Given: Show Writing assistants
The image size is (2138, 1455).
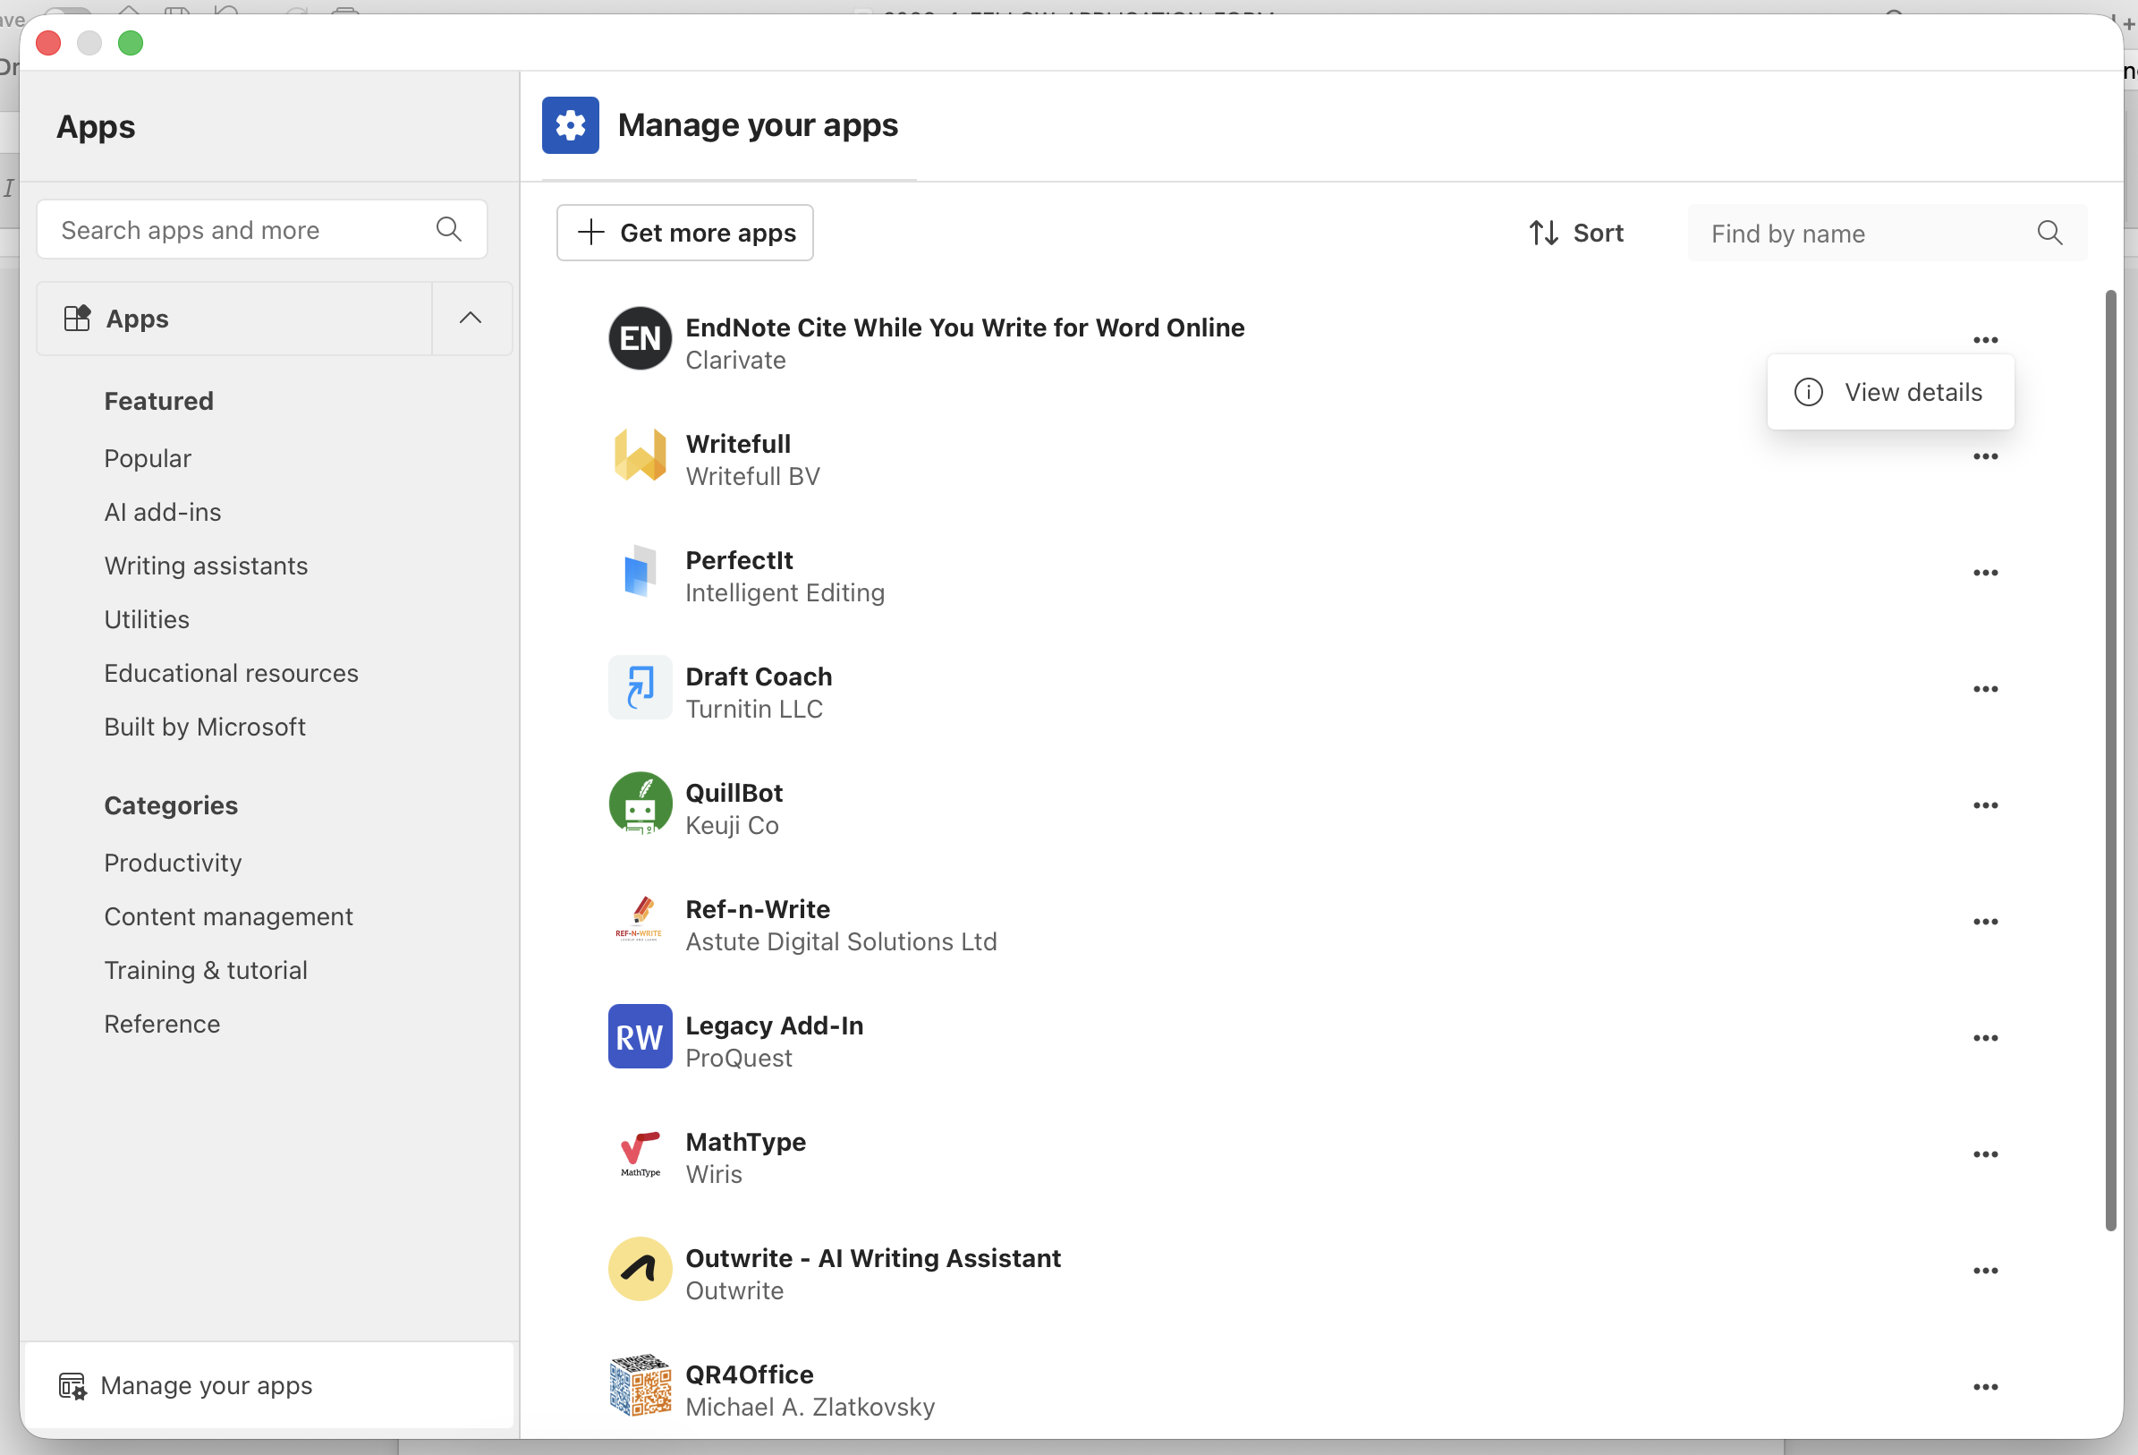Looking at the screenshot, I should pos(206,565).
